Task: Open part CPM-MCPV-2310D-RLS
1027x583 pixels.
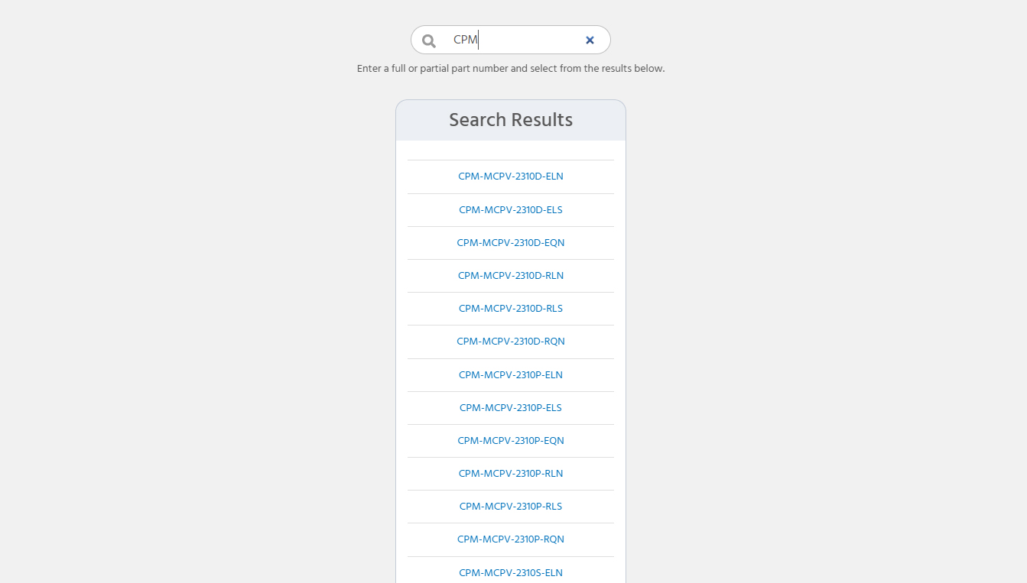Action: tap(510, 308)
